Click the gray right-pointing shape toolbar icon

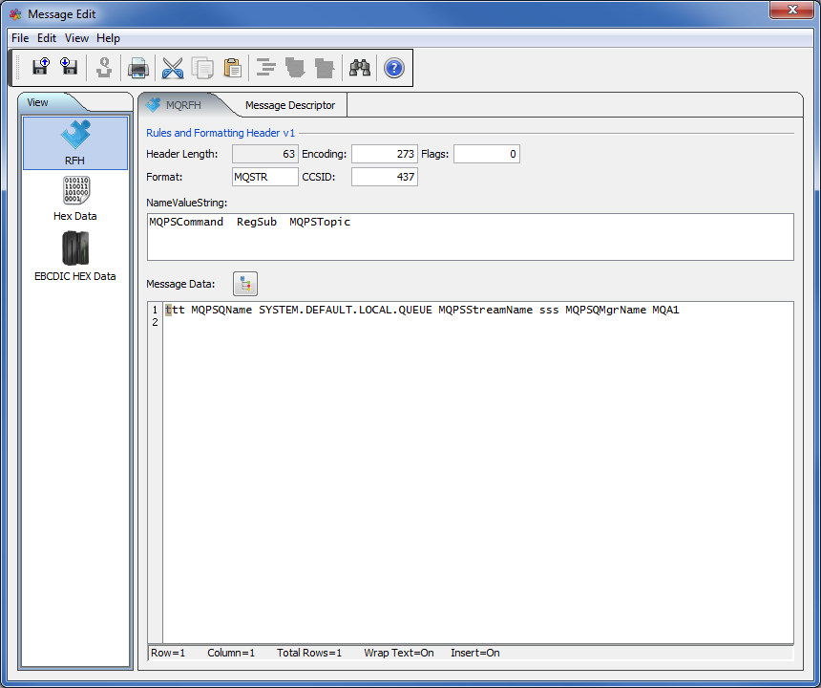click(x=325, y=68)
